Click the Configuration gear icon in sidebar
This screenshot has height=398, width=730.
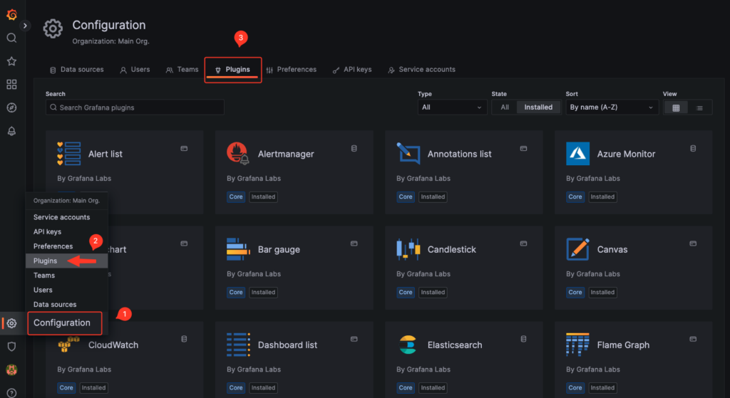pos(11,323)
